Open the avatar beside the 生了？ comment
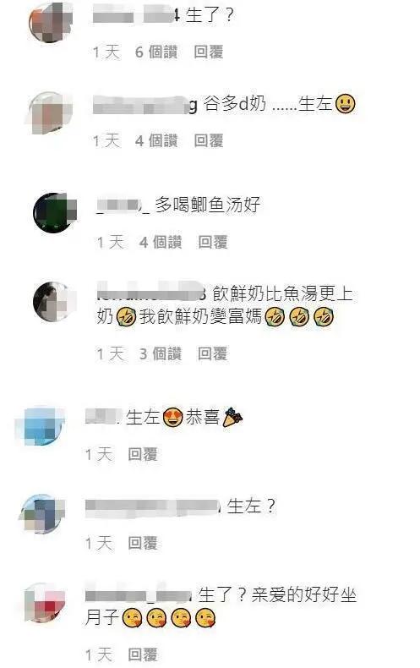The height and width of the screenshot is (668, 420). [50, 22]
